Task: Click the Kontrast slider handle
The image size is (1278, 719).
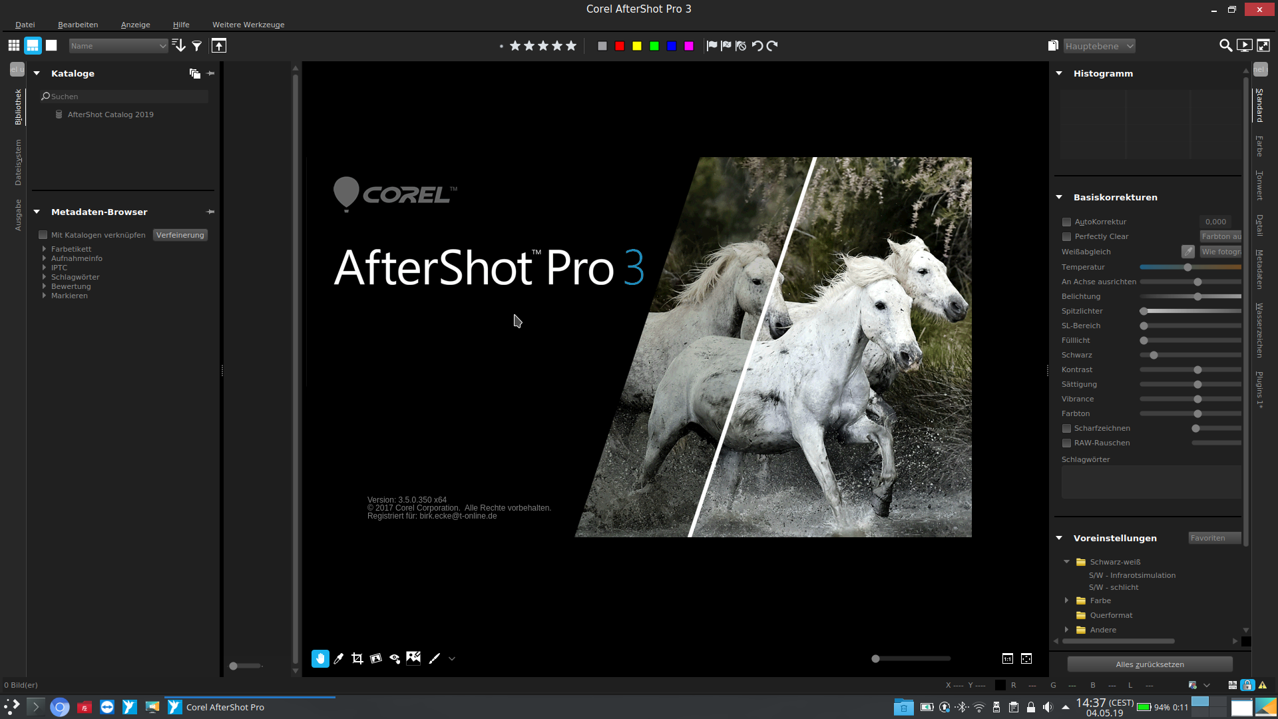Action: point(1197,369)
